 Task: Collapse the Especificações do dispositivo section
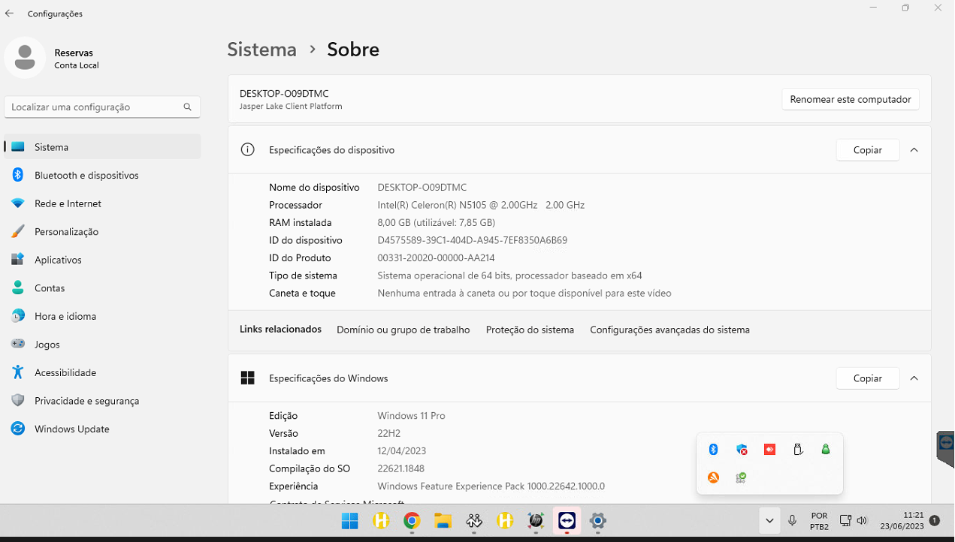click(914, 150)
